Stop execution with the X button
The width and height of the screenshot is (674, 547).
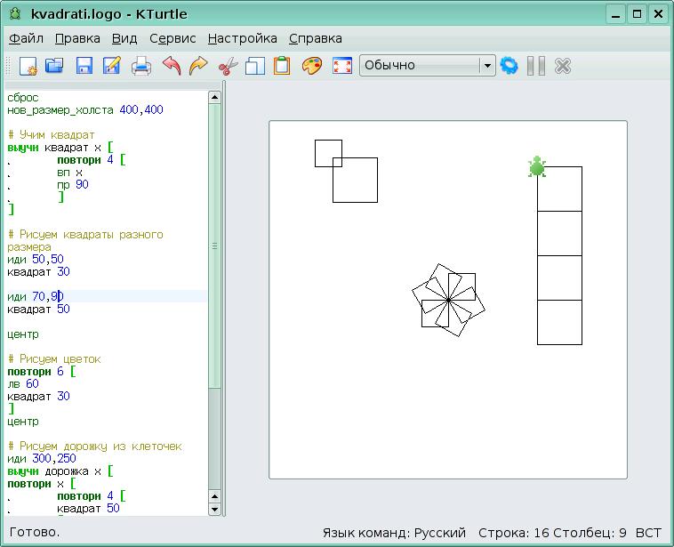[562, 66]
